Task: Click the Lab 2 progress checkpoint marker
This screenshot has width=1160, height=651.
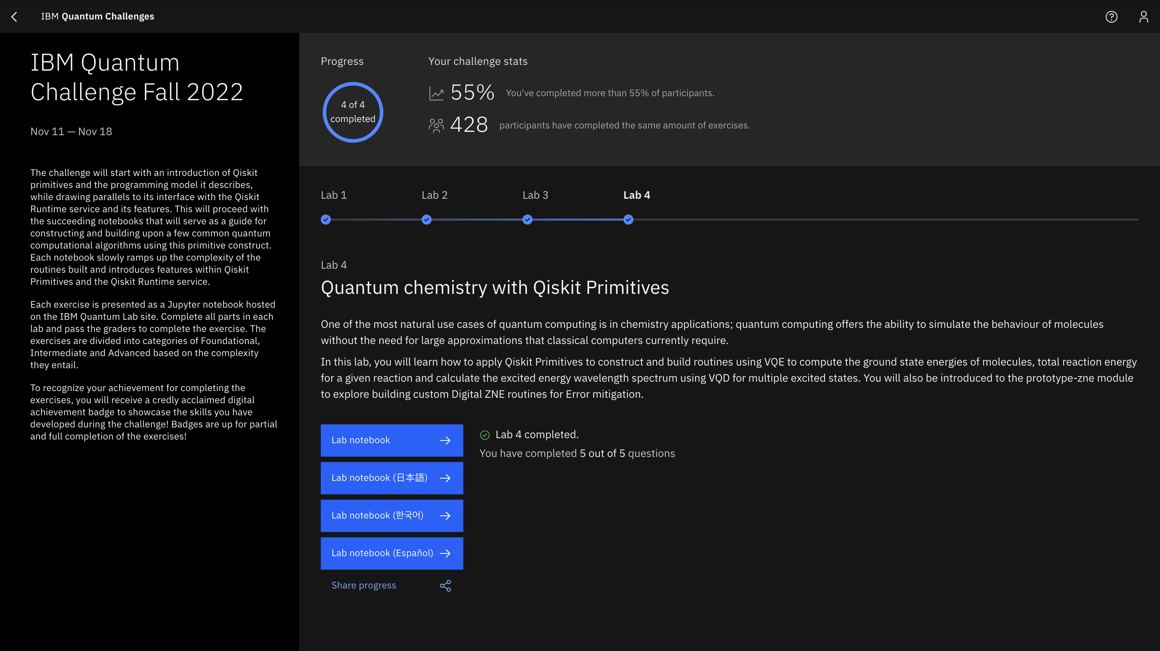Action: click(426, 220)
